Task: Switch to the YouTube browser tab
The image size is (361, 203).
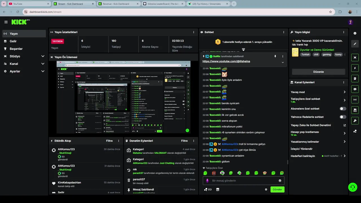Action: pyautogui.click(x=28, y=4)
